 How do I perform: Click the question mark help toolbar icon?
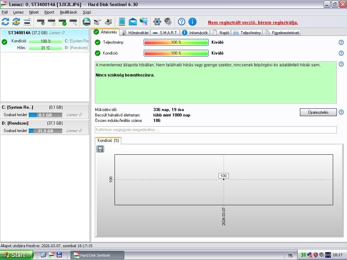point(182,22)
